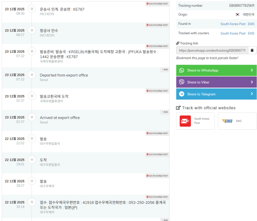The height and width of the screenshot is (221, 257).
Task: Click the South Korea flag icon
Action: pos(237,15)
